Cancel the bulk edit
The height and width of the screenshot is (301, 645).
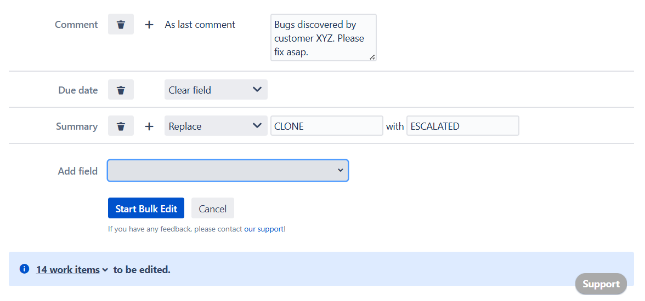point(212,209)
